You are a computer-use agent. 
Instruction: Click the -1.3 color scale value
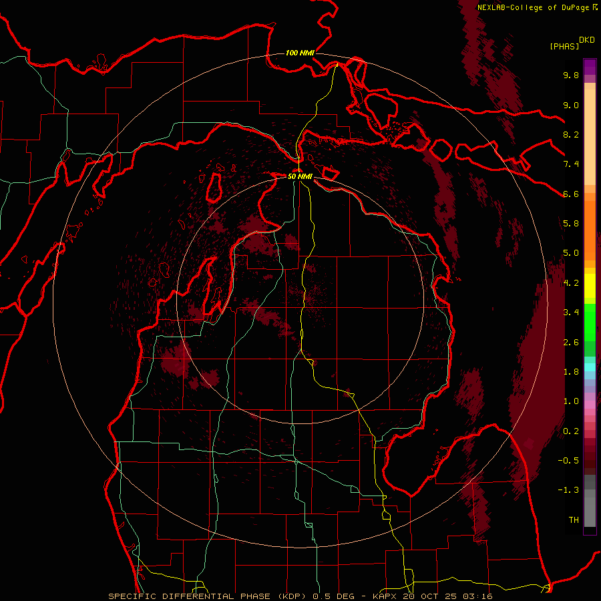[568, 490]
